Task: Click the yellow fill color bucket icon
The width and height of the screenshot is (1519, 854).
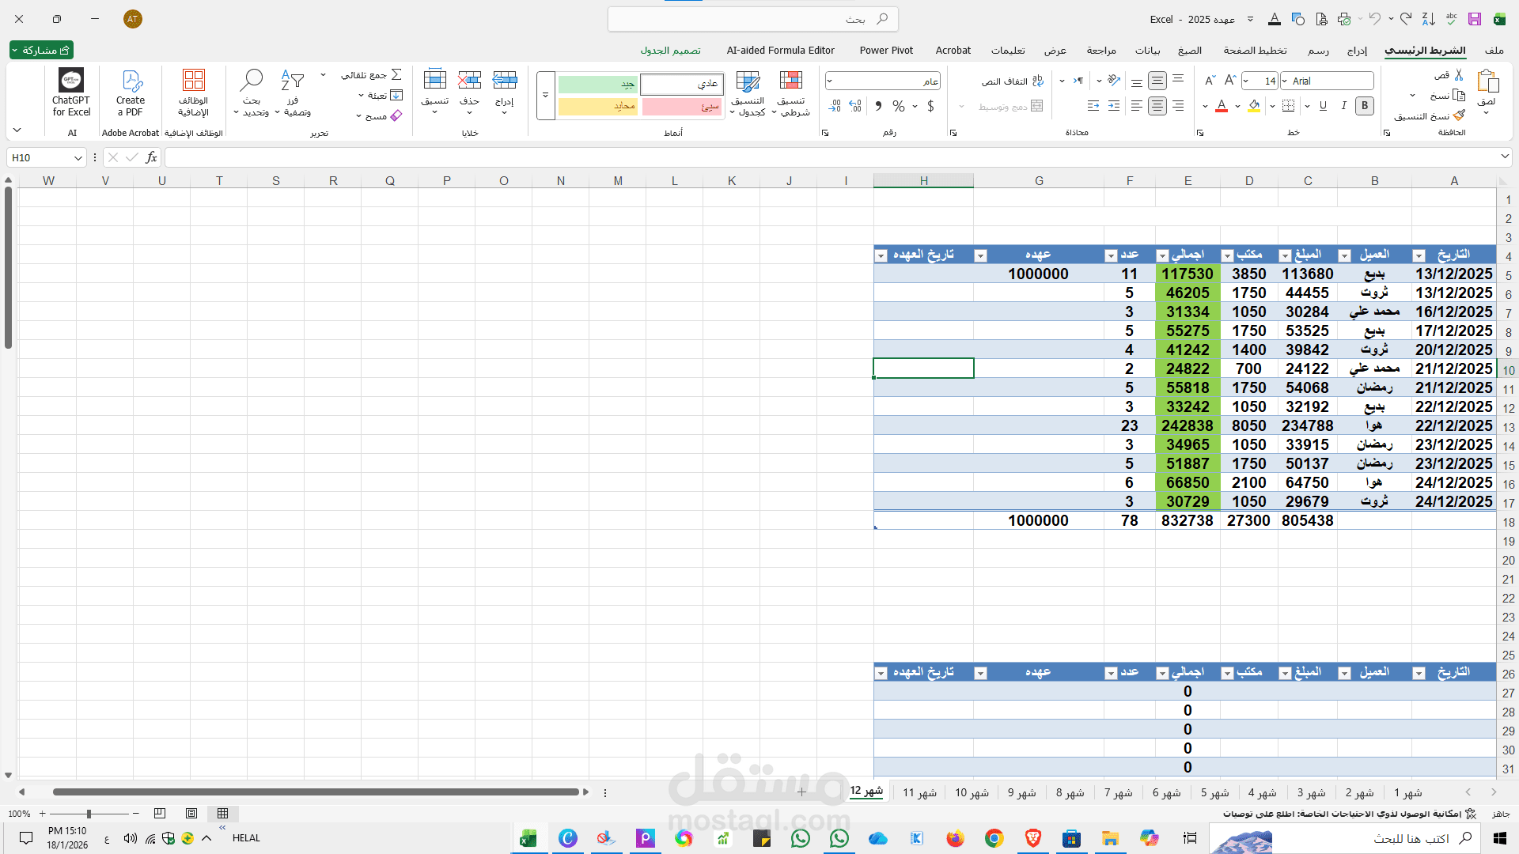Action: 1254,106
